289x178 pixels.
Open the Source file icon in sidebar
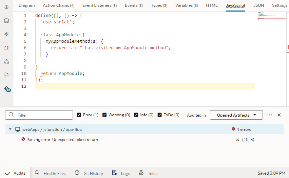click(6, 75)
